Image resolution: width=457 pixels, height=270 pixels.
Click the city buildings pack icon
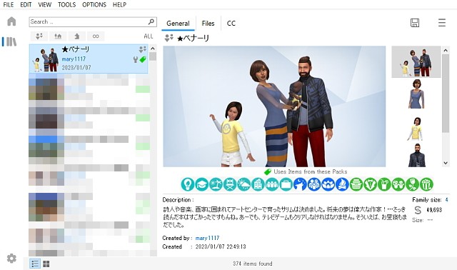point(258,184)
